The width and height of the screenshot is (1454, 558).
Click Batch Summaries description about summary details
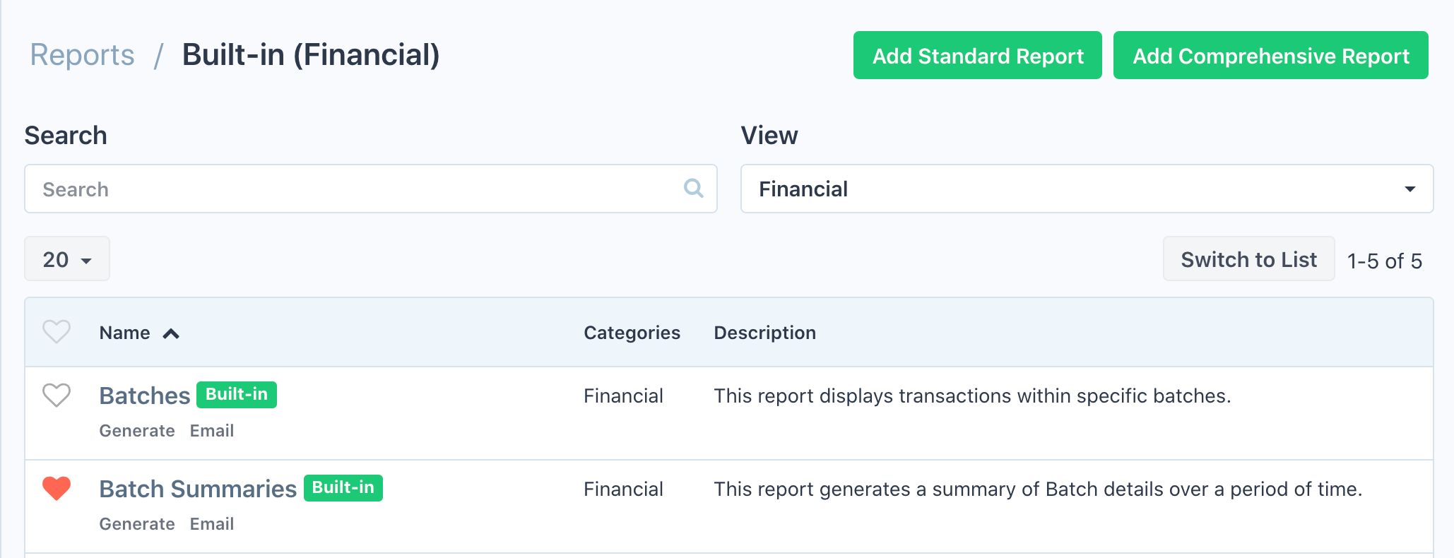coord(1038,489)
